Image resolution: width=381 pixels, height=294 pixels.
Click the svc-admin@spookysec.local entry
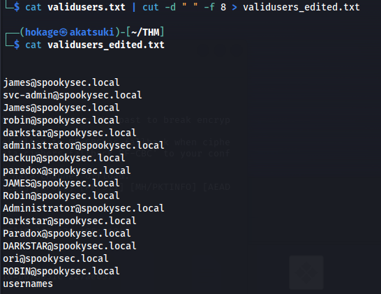(x=73, y=96)
